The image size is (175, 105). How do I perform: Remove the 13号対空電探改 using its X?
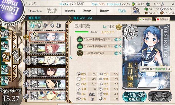[120, 53]
